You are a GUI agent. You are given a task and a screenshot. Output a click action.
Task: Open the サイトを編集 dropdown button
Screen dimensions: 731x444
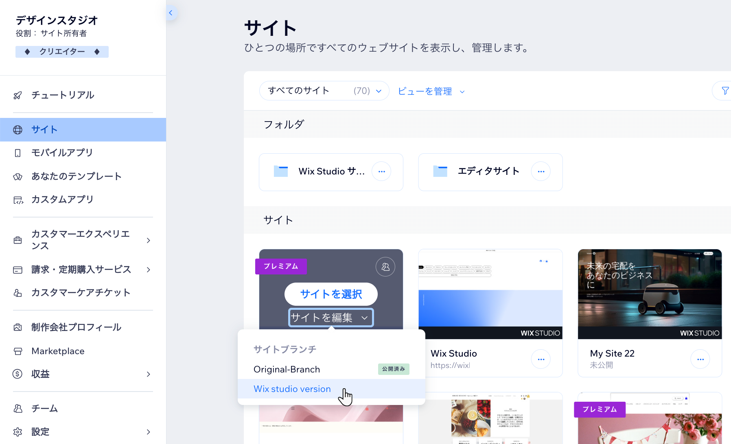[331, 318]
